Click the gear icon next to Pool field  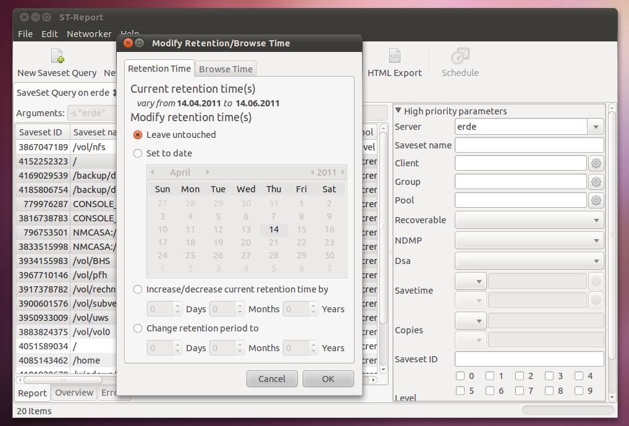596,200
